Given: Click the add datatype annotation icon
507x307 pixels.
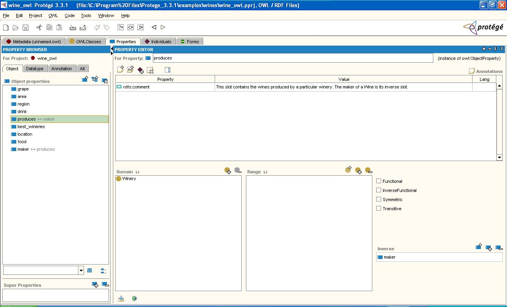Looking at the screenshot, I should tap(130, 70).
